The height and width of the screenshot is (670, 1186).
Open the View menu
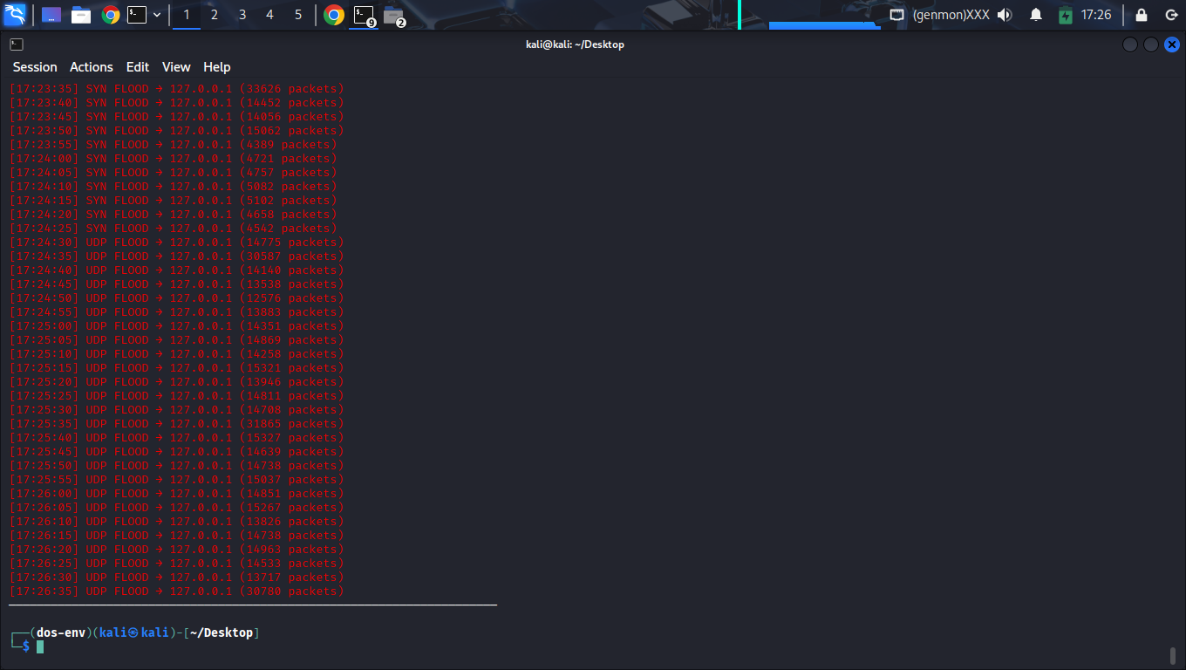tap(176, 67)
